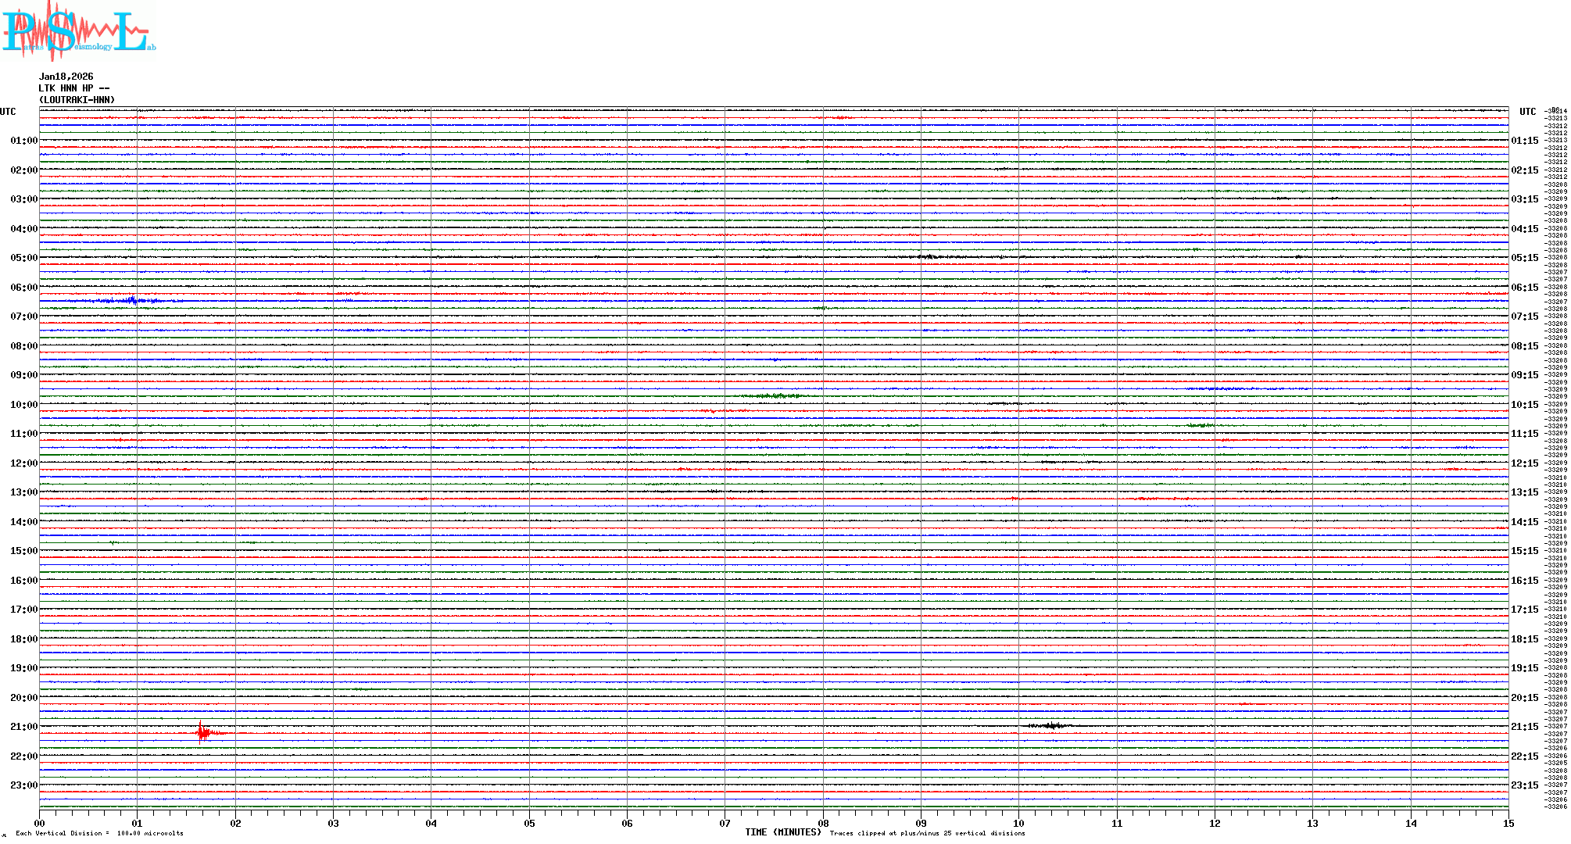
Task: Click minute 15 on the bottom axis
Action: [1508, 823]
